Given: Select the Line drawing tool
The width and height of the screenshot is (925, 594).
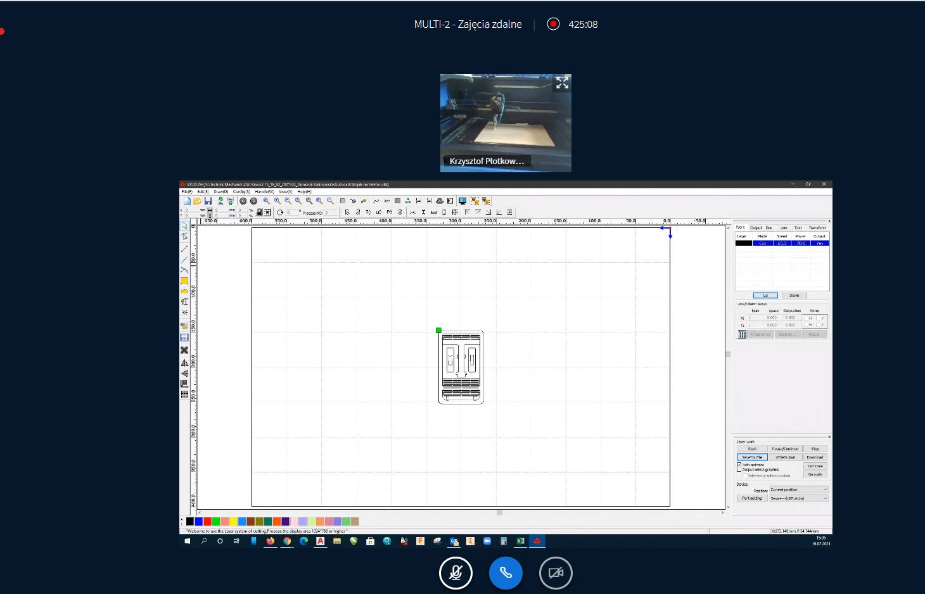Looking at the screenshot, I should click(x=184, y=248).
